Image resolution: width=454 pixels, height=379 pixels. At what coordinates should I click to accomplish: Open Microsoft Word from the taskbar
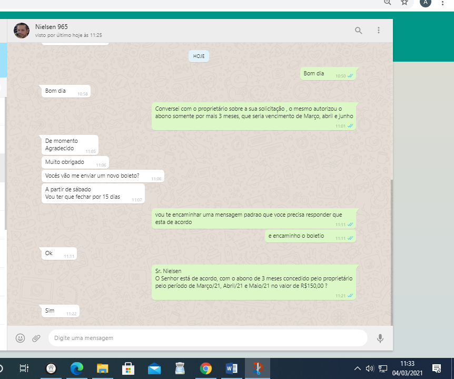click(232, 368)
